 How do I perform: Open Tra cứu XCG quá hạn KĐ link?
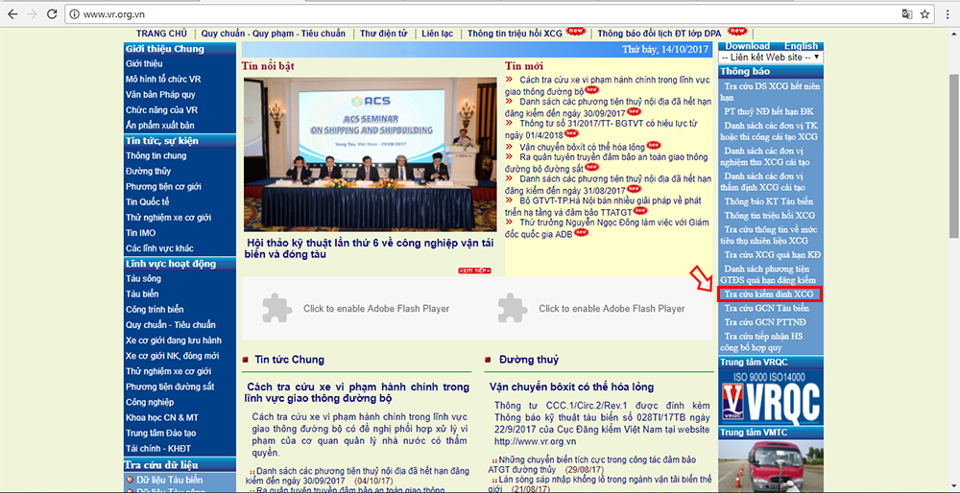(773, 254)
